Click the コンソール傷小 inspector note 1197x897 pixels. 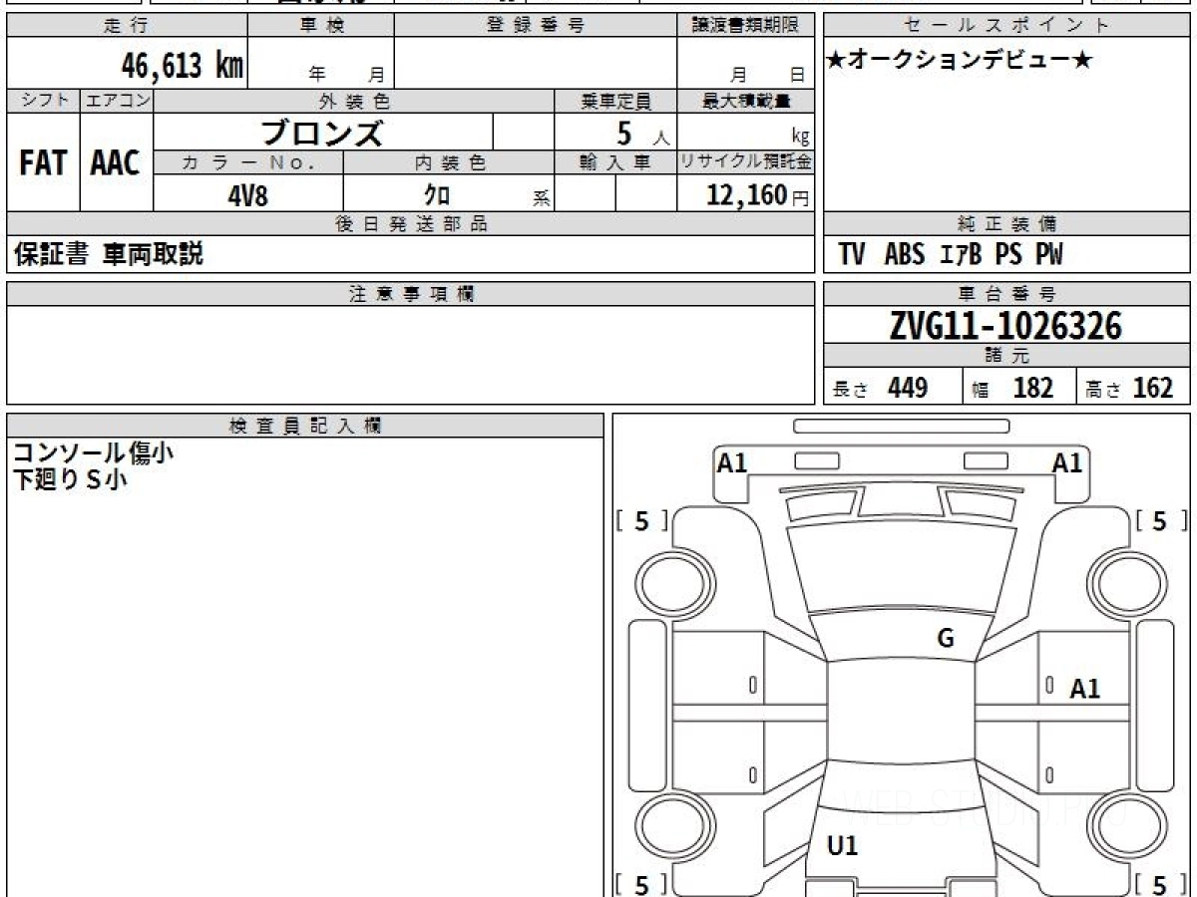[x=93, y=453]
